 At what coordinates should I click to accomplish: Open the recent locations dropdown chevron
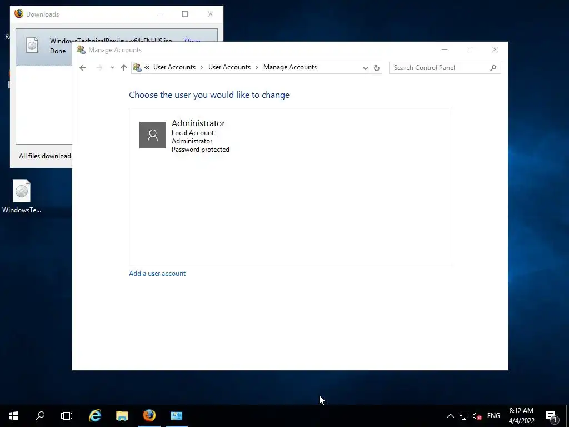point(112,68)
